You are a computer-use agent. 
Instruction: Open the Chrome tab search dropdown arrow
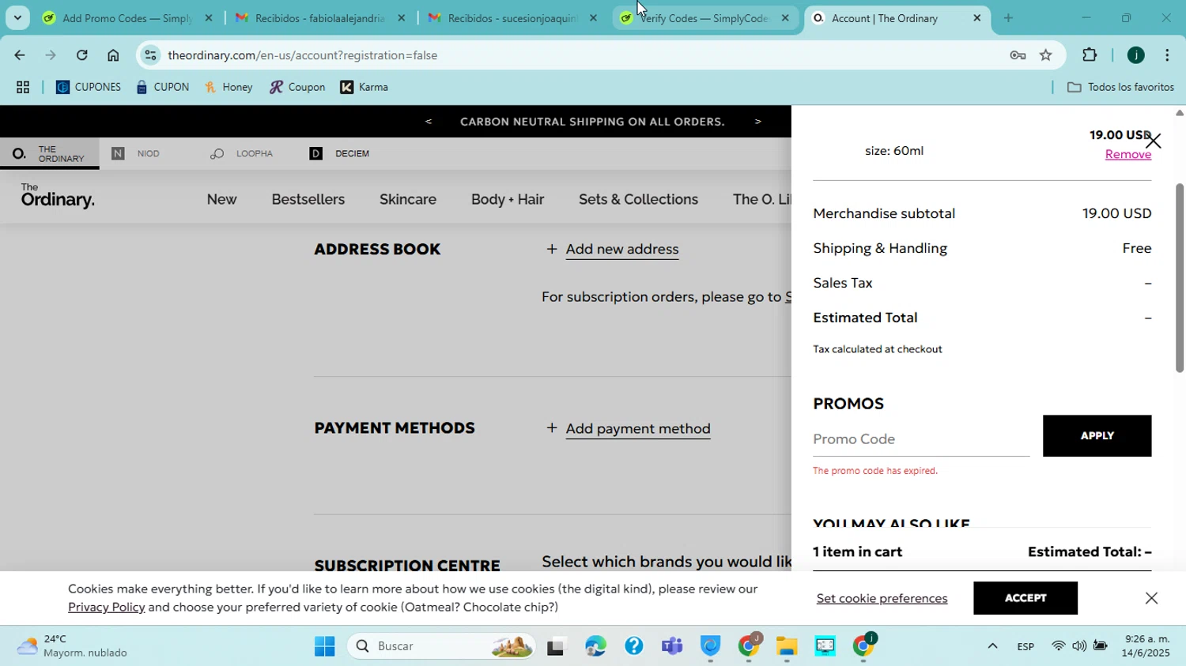(17, 17)
